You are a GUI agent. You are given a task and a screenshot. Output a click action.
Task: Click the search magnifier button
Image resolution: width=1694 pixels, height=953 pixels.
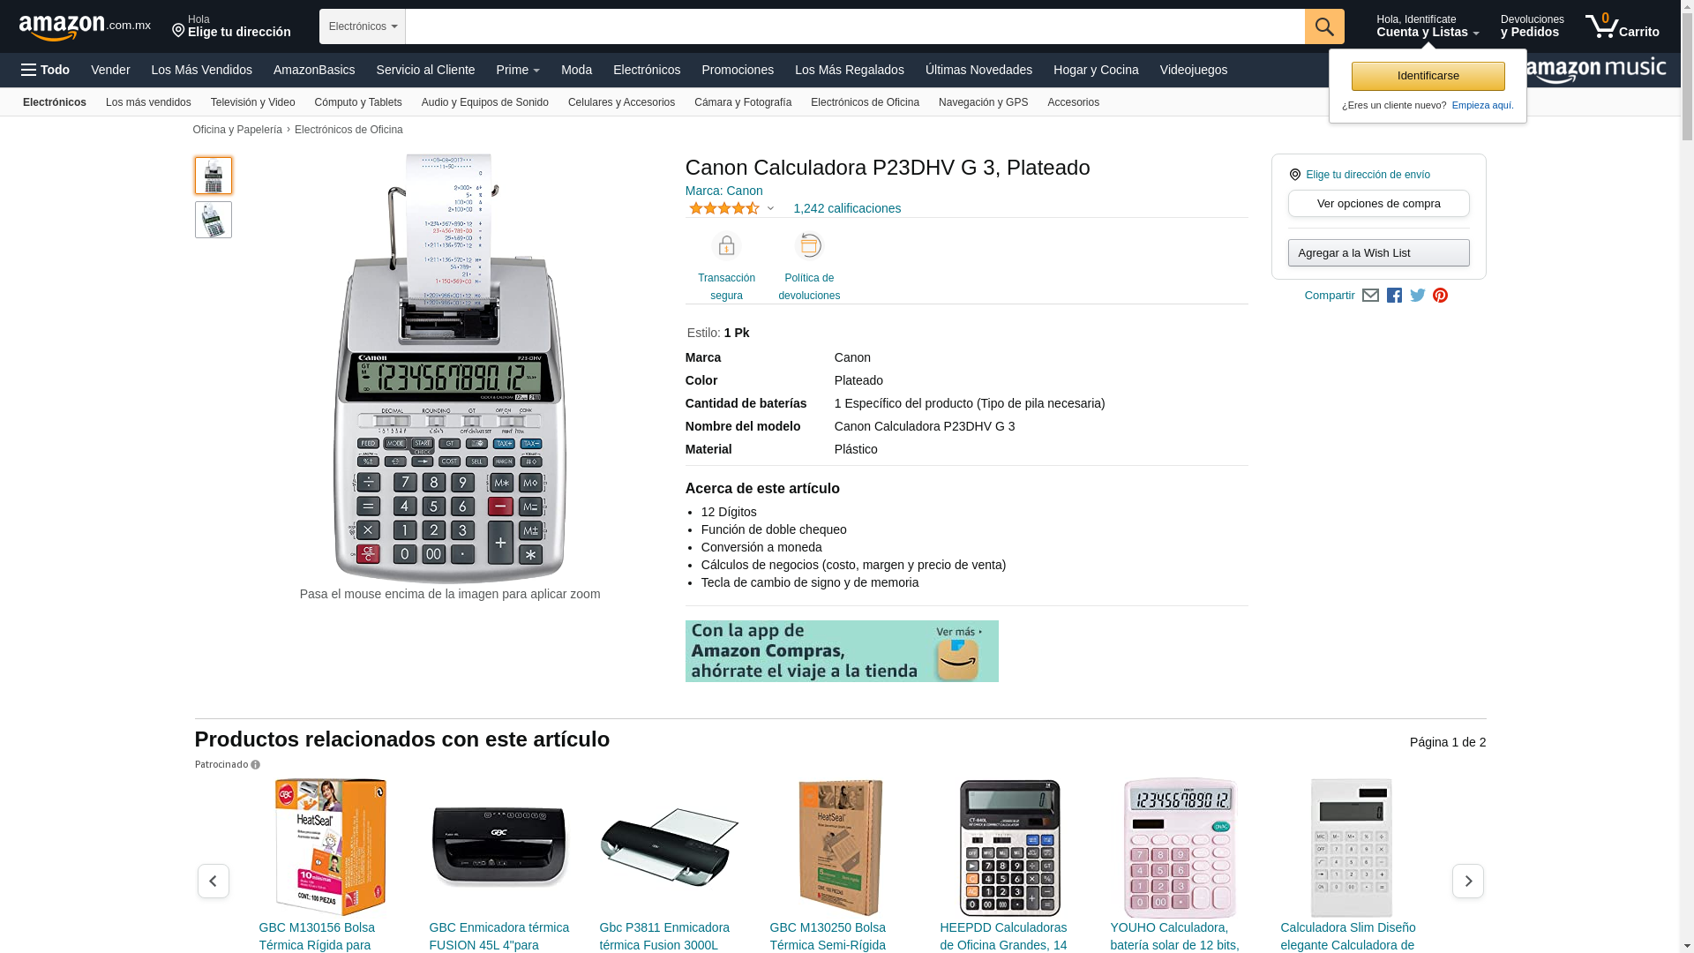(x=1324, y=26)
